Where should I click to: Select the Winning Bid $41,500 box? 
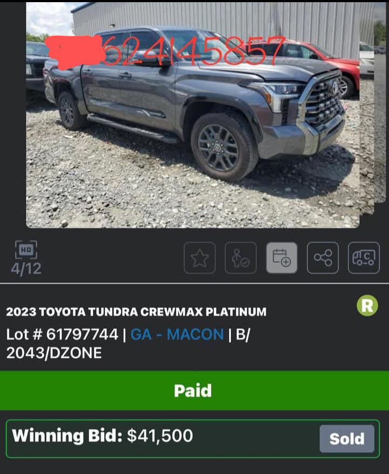click(193, 439)
